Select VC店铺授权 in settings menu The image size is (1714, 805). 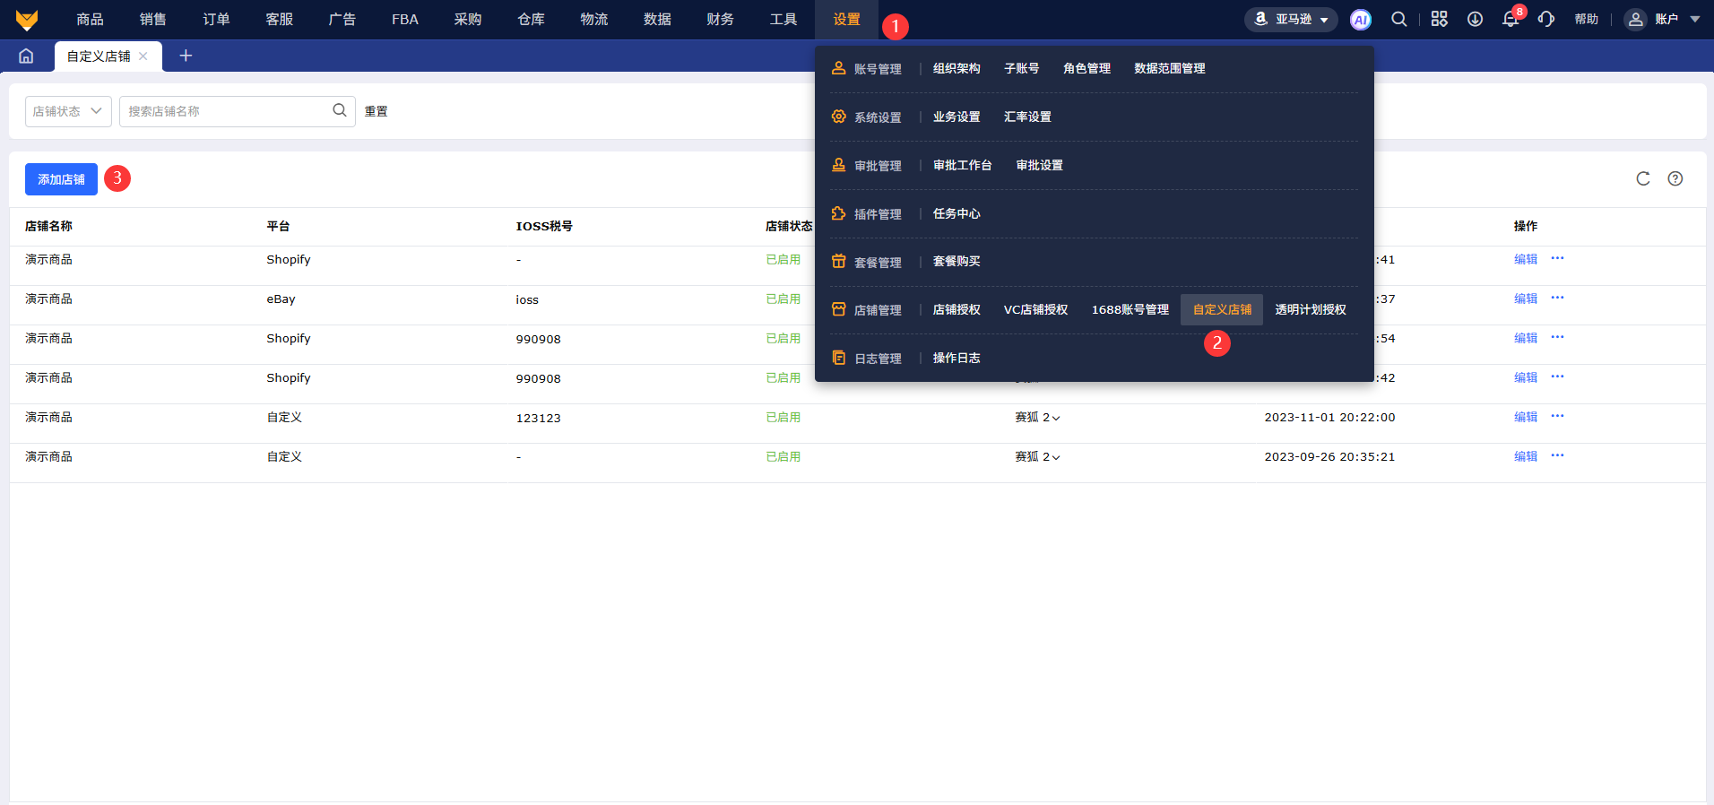[1036, 309]
